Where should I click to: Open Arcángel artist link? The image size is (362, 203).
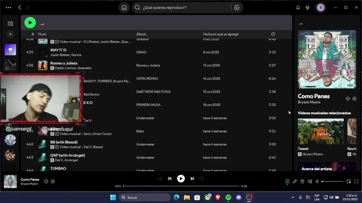point(71,160)
